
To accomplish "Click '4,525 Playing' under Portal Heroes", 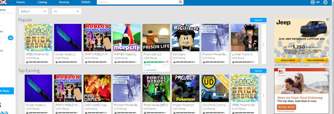I will pos(150,109).
